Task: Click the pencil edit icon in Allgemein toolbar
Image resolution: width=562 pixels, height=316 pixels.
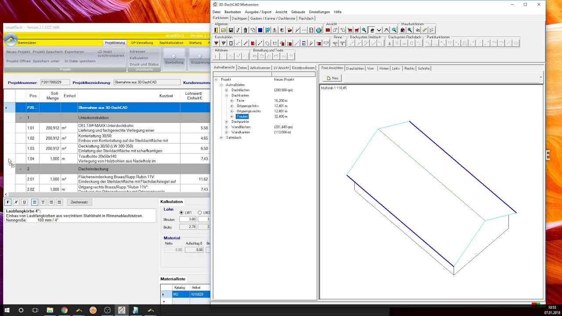Action: click(238, 30)
